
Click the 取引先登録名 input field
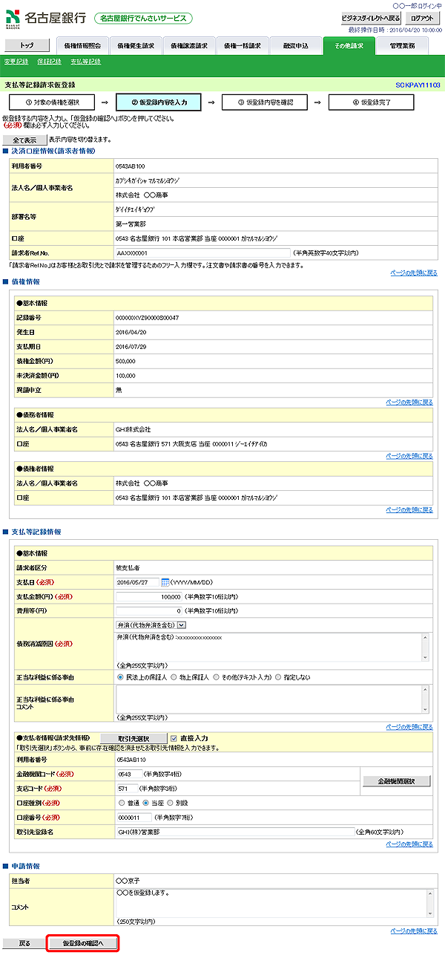click(x=235, y=832)
